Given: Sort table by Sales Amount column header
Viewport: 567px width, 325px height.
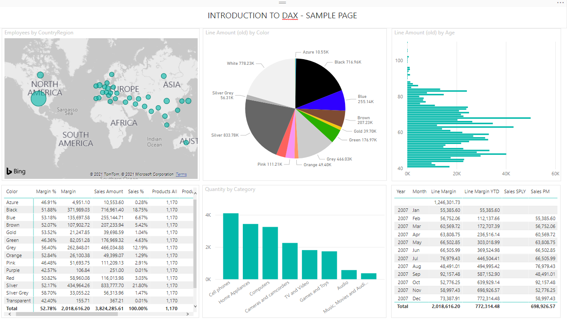Looking at the screenshot, I should point(108,191).
